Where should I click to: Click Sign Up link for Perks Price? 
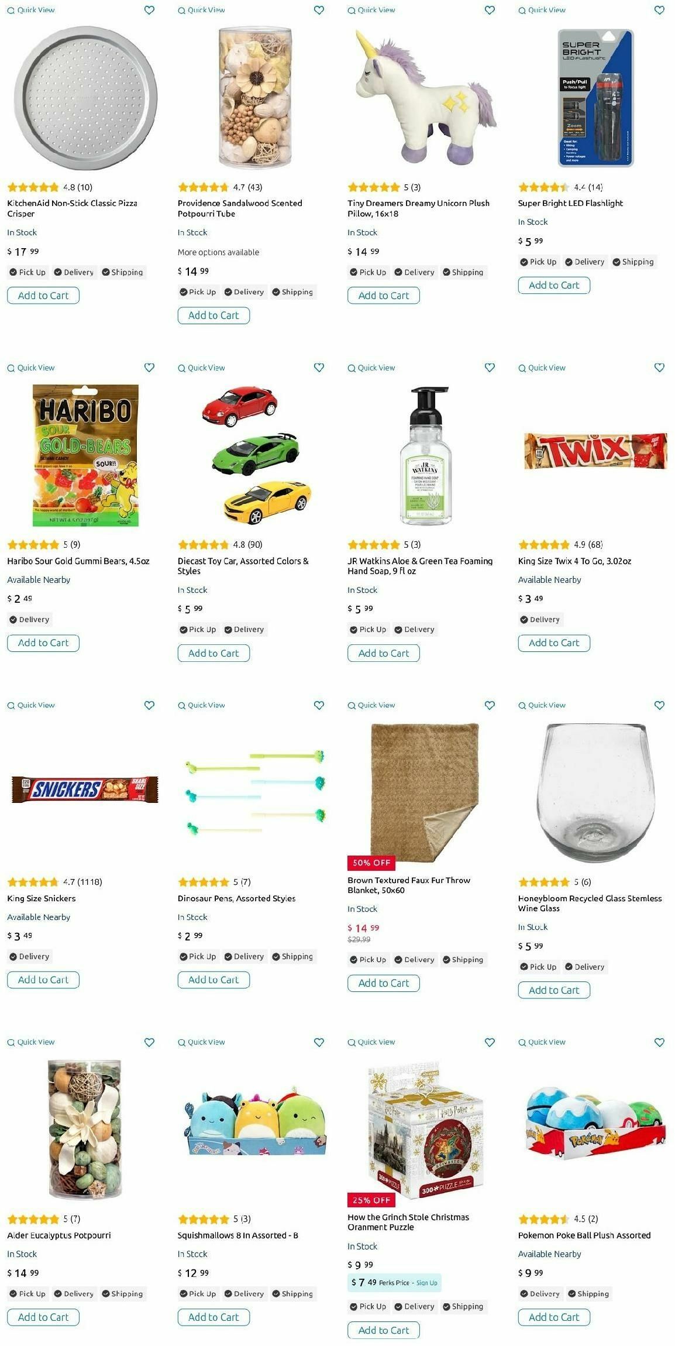coord(426,1283)
